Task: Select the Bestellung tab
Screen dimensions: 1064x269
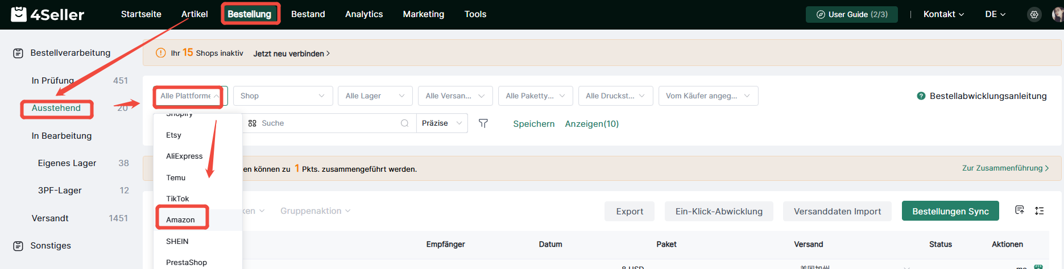Action: pyautogui.click(x=250, y=14)
